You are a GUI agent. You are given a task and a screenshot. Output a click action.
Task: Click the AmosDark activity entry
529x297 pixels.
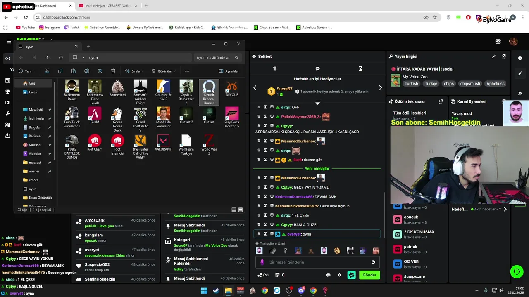click(115, 223)
